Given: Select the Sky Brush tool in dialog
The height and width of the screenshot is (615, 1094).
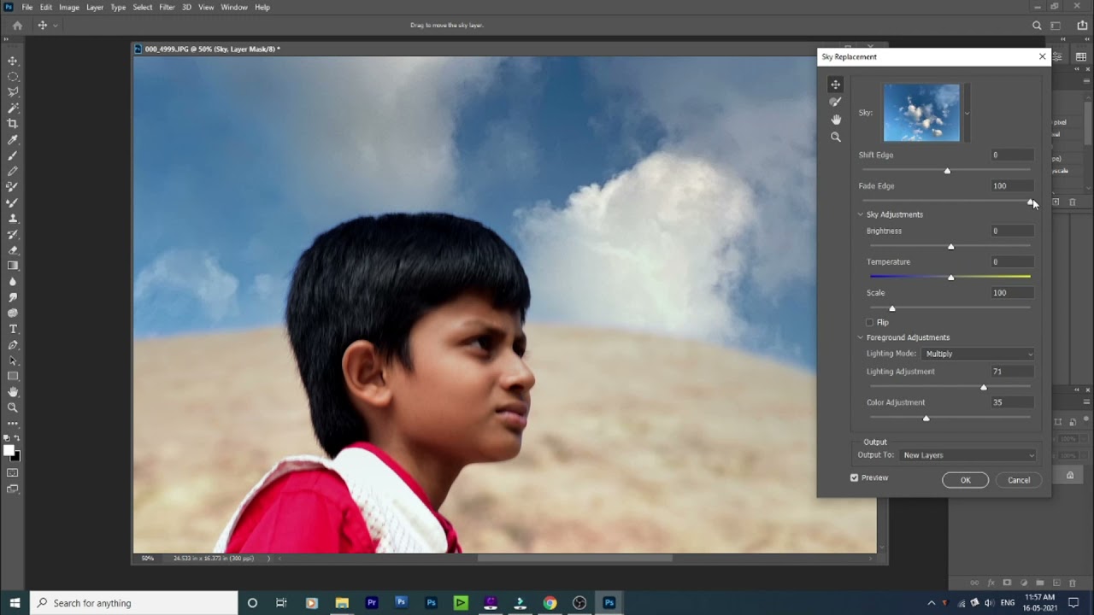Looking at the screenshot, I should 836,102.
